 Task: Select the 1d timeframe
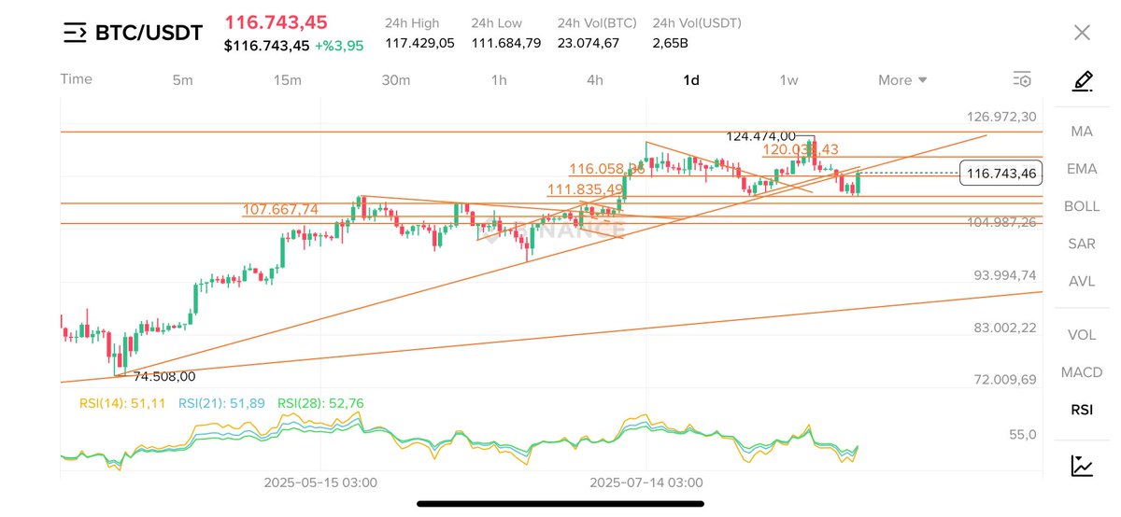pyautogui.click(x=691, y=80)
